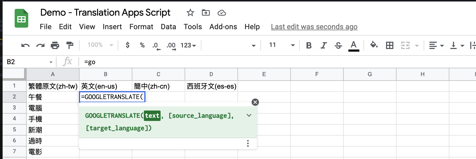Click the undo arrow icon

(x=25, y=45)
